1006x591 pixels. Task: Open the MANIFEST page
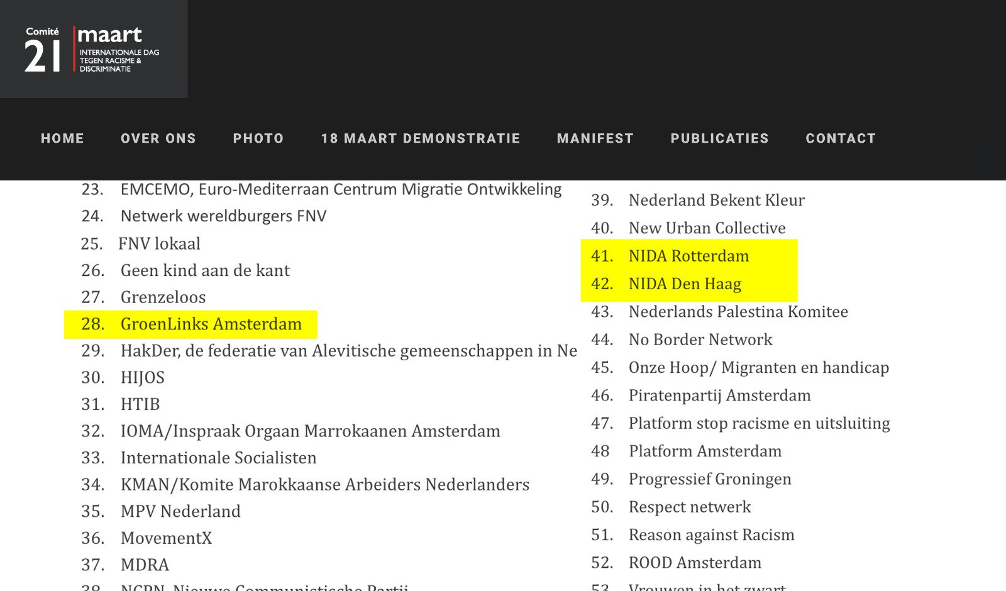(595, 138)
